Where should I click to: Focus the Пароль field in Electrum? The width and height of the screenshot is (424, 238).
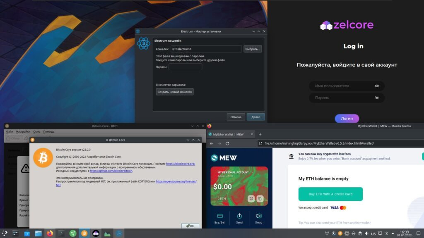point(185,67)
